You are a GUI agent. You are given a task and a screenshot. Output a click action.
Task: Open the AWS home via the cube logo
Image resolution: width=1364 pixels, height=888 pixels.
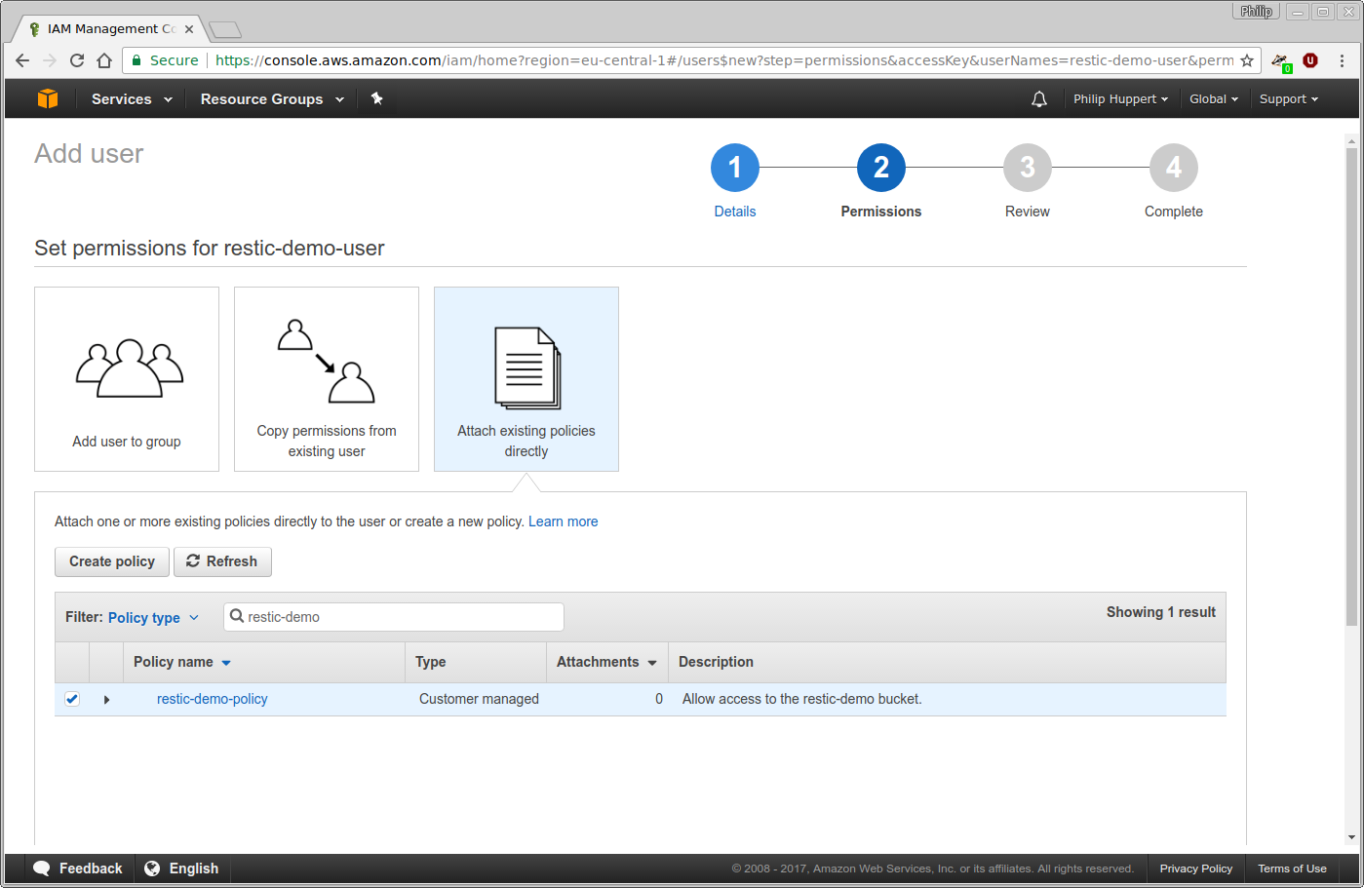(x=47, y=98)
